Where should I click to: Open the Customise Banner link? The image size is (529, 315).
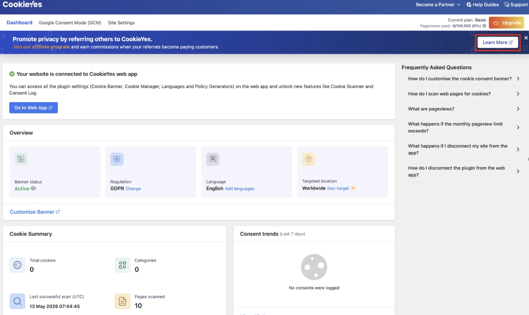tap(35, 212)
